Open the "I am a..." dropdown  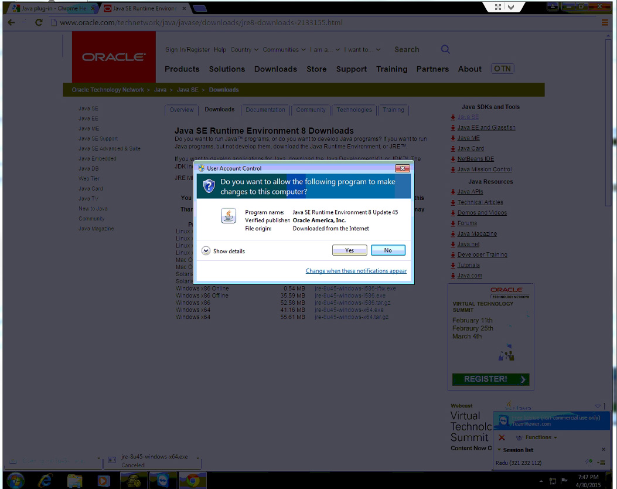tap(325, 50)
